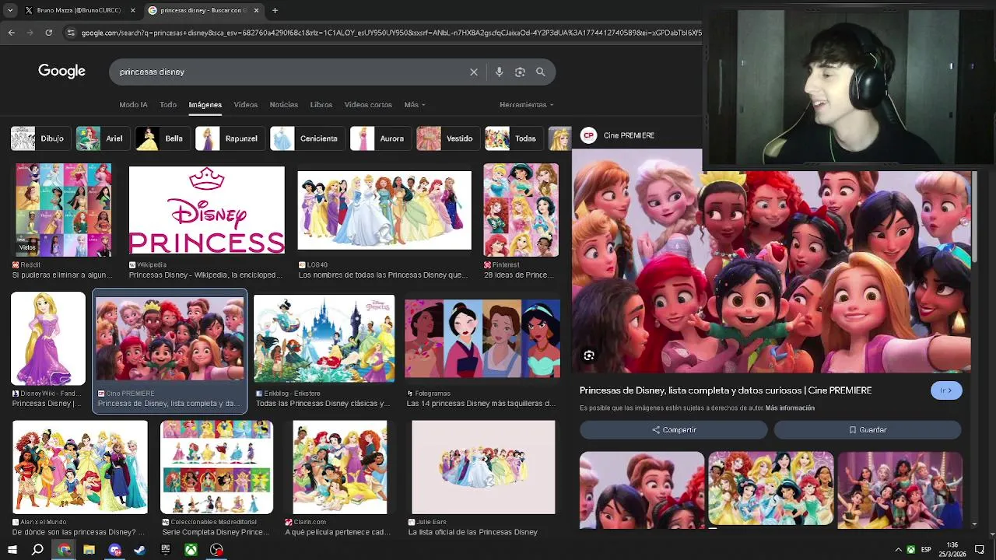Reload the page with the refresh icon
Viewport: 996px width, 560px height.
48,33
